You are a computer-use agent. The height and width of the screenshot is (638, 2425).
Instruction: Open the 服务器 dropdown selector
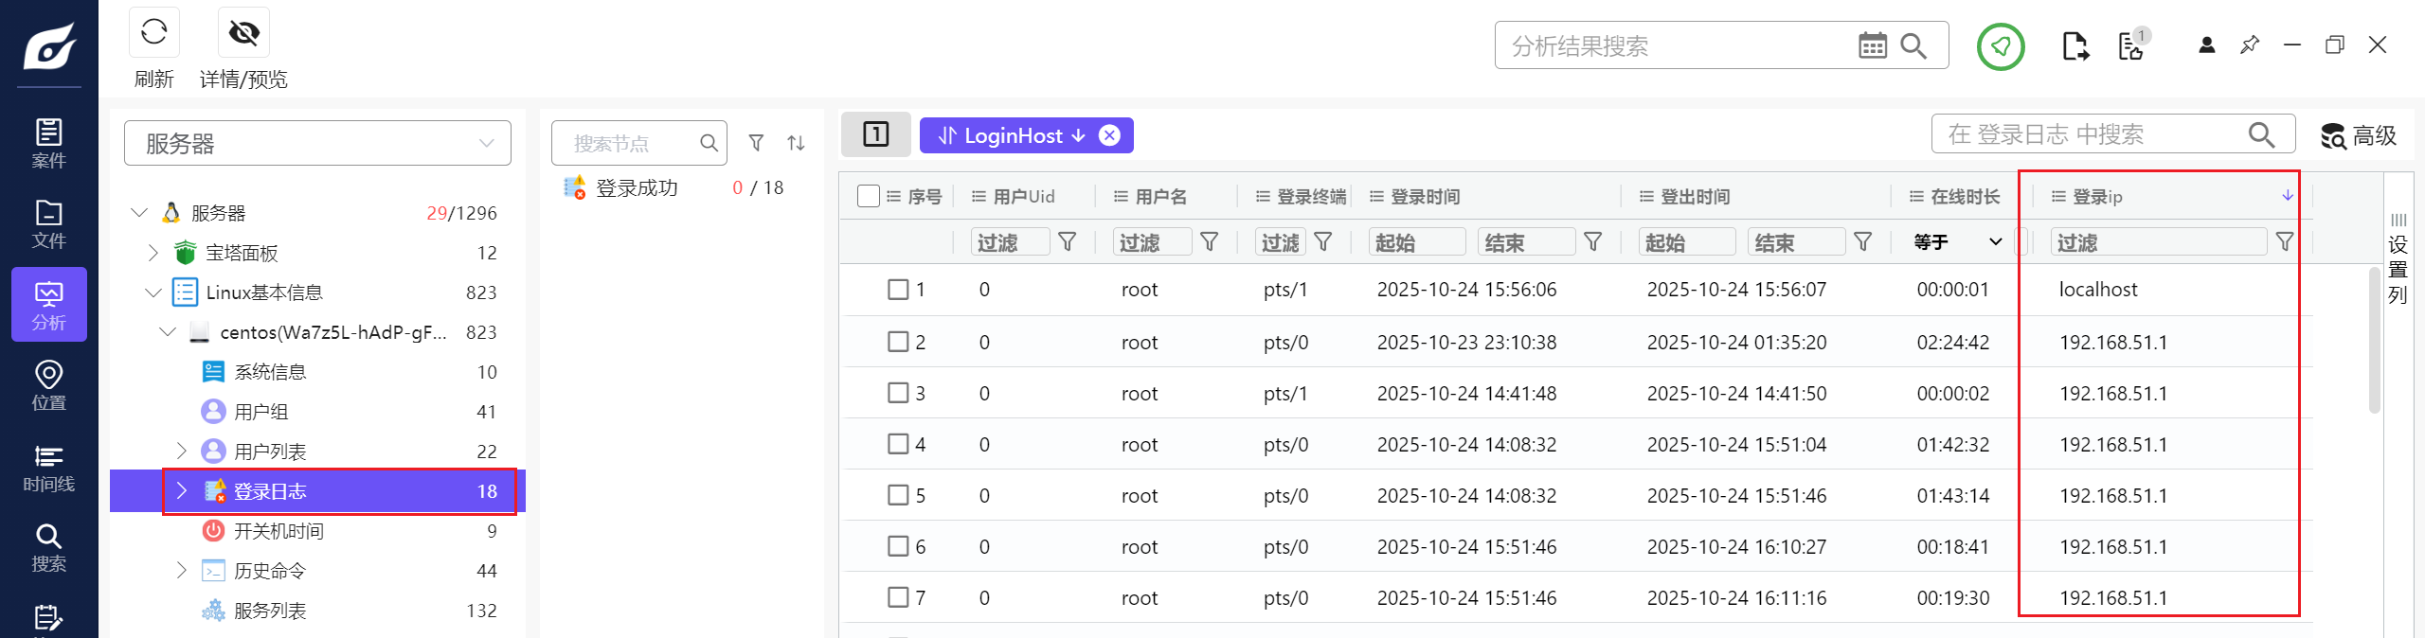(317, 143)
